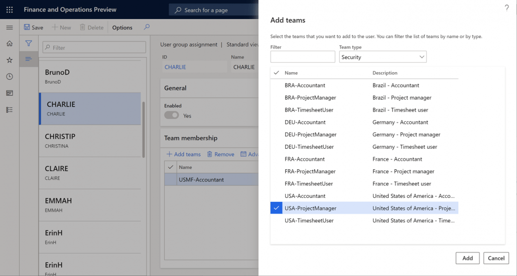Click New in the action bar
The width and height of the screenshot is (517, 276).
(61, 28)
